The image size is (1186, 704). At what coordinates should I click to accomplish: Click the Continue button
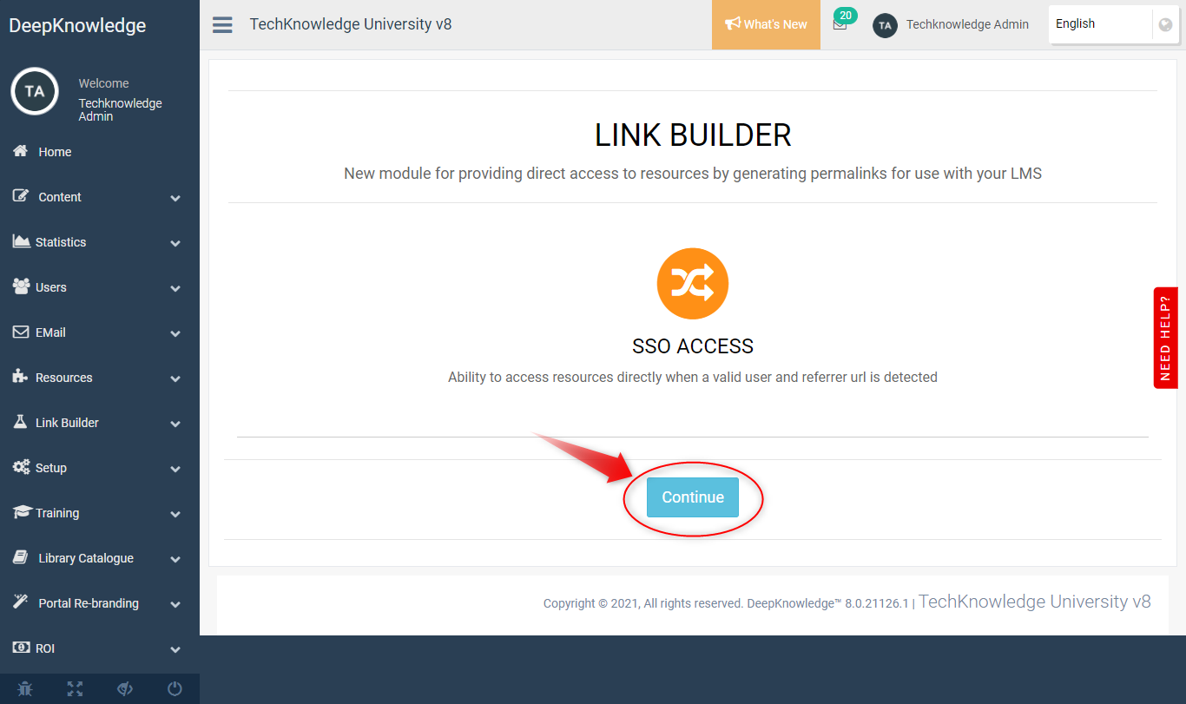click(693, 497)
